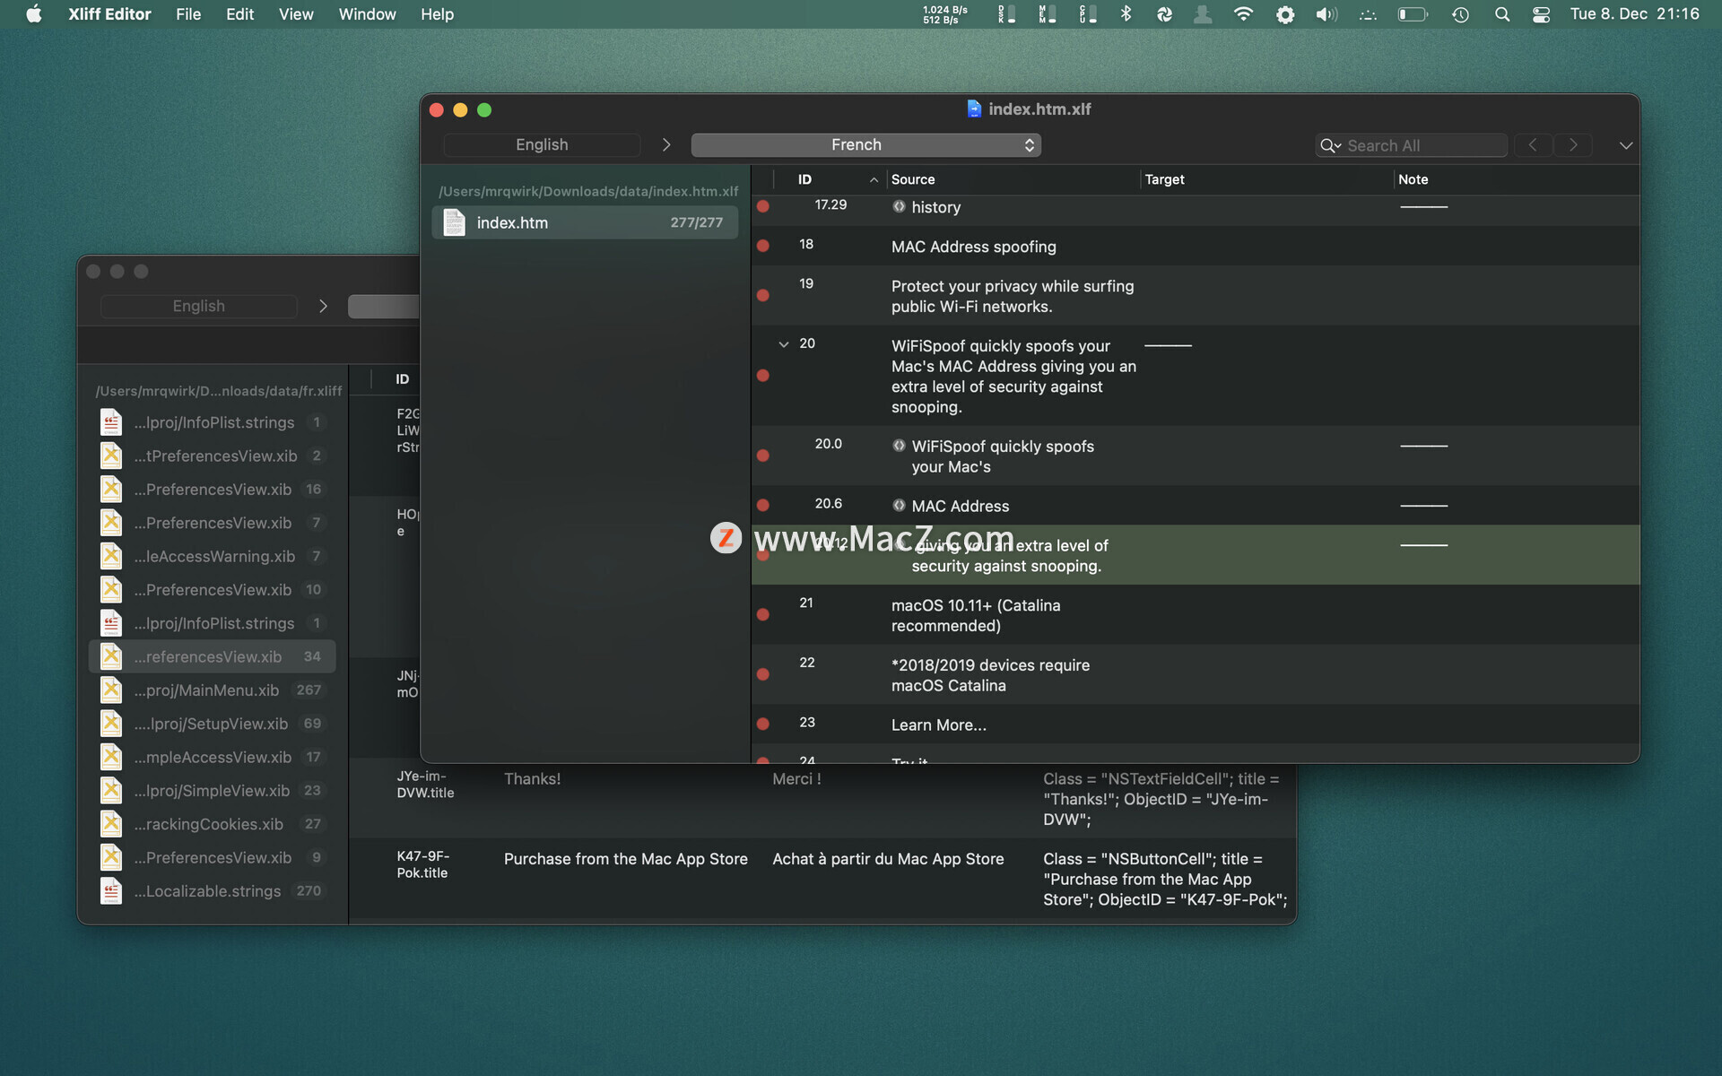Click the panel collapse arrow dropdown

[x=1624, y=145]
